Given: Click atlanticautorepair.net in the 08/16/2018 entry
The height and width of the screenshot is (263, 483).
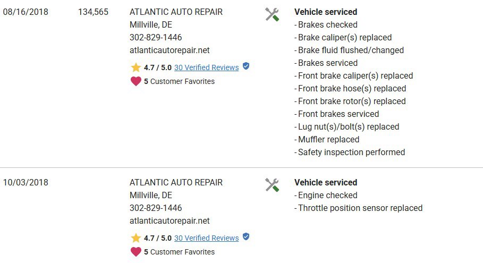Looking at the screenshot, I should [170, 50].
